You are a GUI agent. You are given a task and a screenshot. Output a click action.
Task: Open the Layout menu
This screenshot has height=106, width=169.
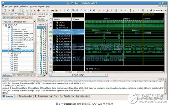(x=41, y=6)
